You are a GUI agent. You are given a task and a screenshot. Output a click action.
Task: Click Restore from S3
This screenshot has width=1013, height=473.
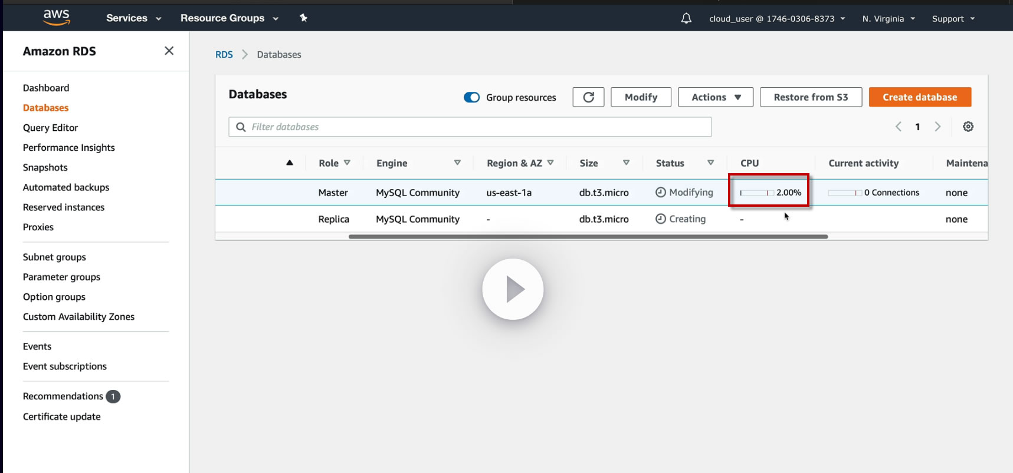[811, 97]
